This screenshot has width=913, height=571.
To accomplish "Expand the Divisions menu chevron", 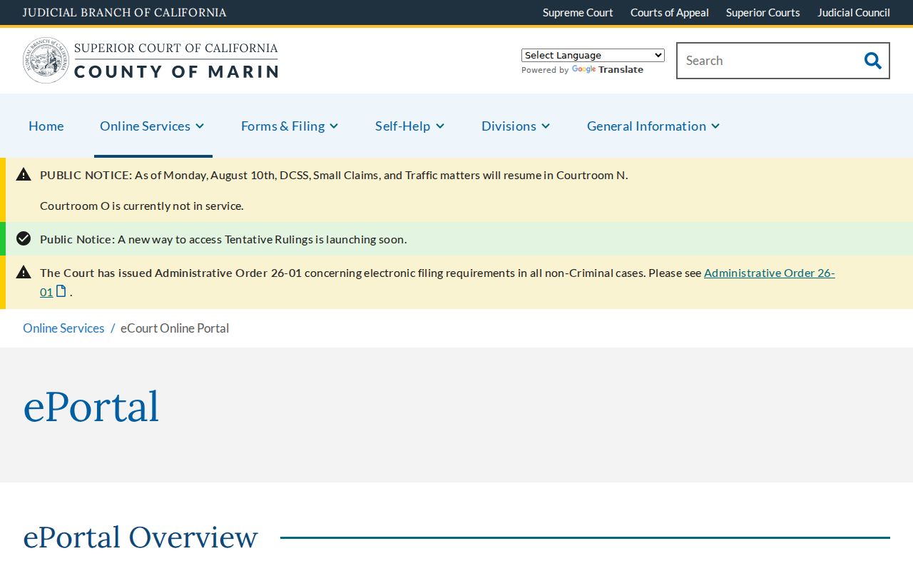I will click(546, 126).
